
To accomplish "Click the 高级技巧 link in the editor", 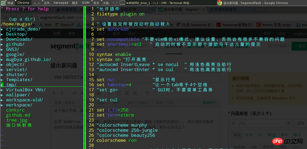I will pos(210,103).
